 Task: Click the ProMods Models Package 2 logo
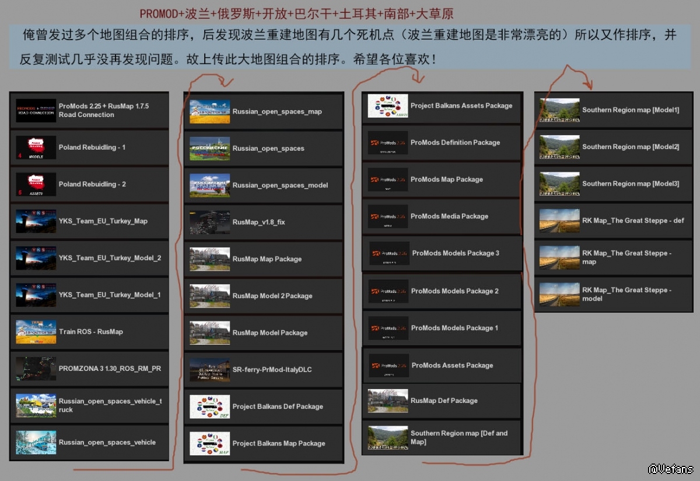pyautogui.click(x=388, y=291)
